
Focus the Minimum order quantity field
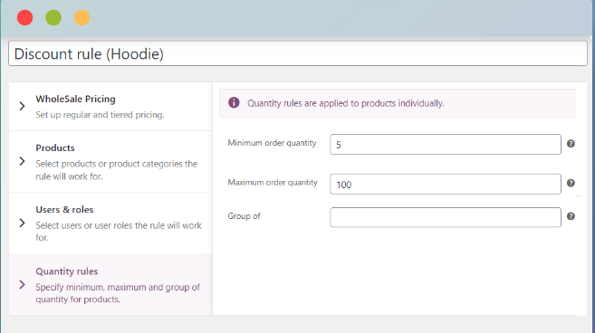coord(446,144)
